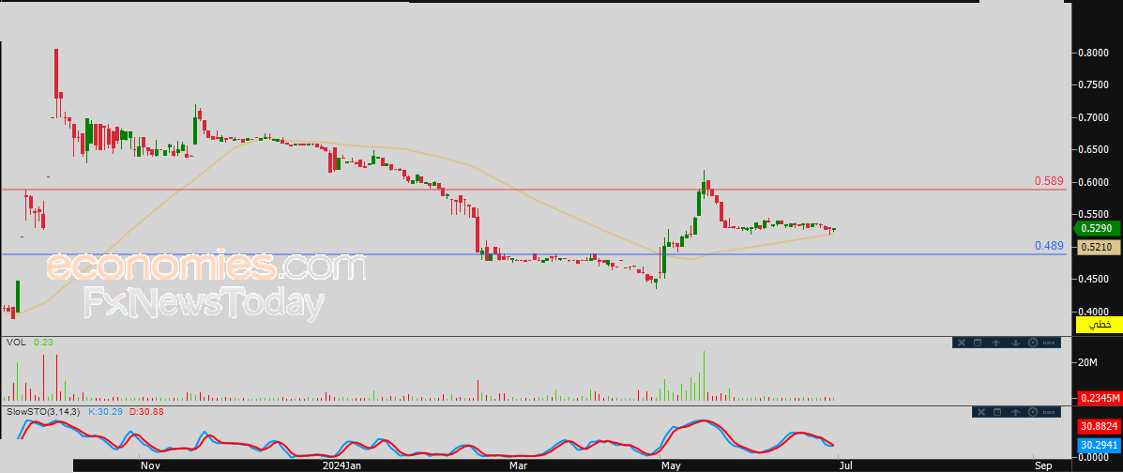Screen dimensions: 1123x473
Task: Open SlowSTO indicator settings gear
Action: pyautogui.click(x=1033, y=412)
